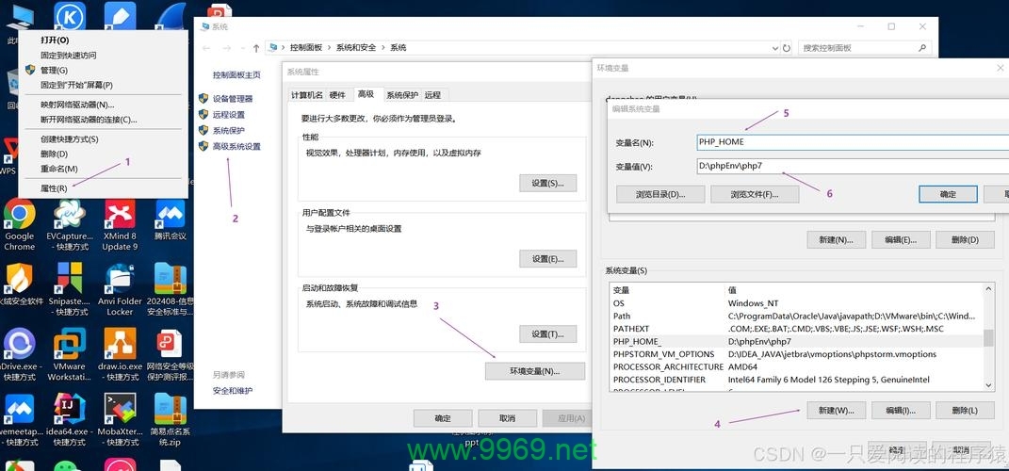
Task: Click 删除(L) under 系统变量
Action: [966, 410]
